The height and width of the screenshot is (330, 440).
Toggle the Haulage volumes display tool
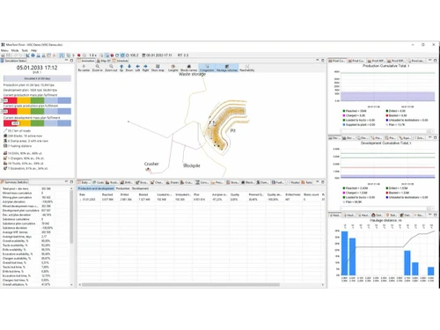coord(227,68)
